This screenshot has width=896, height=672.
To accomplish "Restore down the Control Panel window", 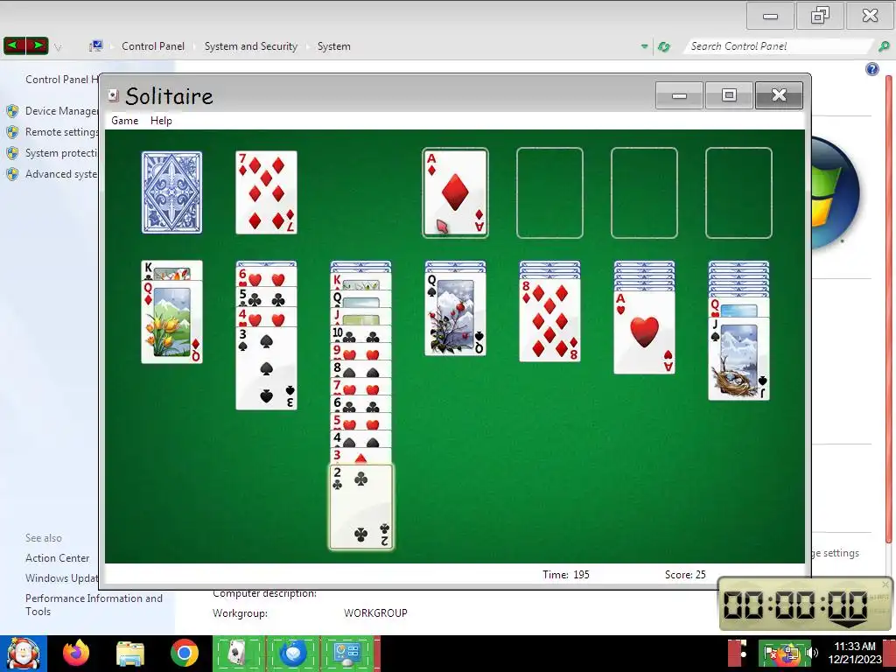I will click(820, 16).
